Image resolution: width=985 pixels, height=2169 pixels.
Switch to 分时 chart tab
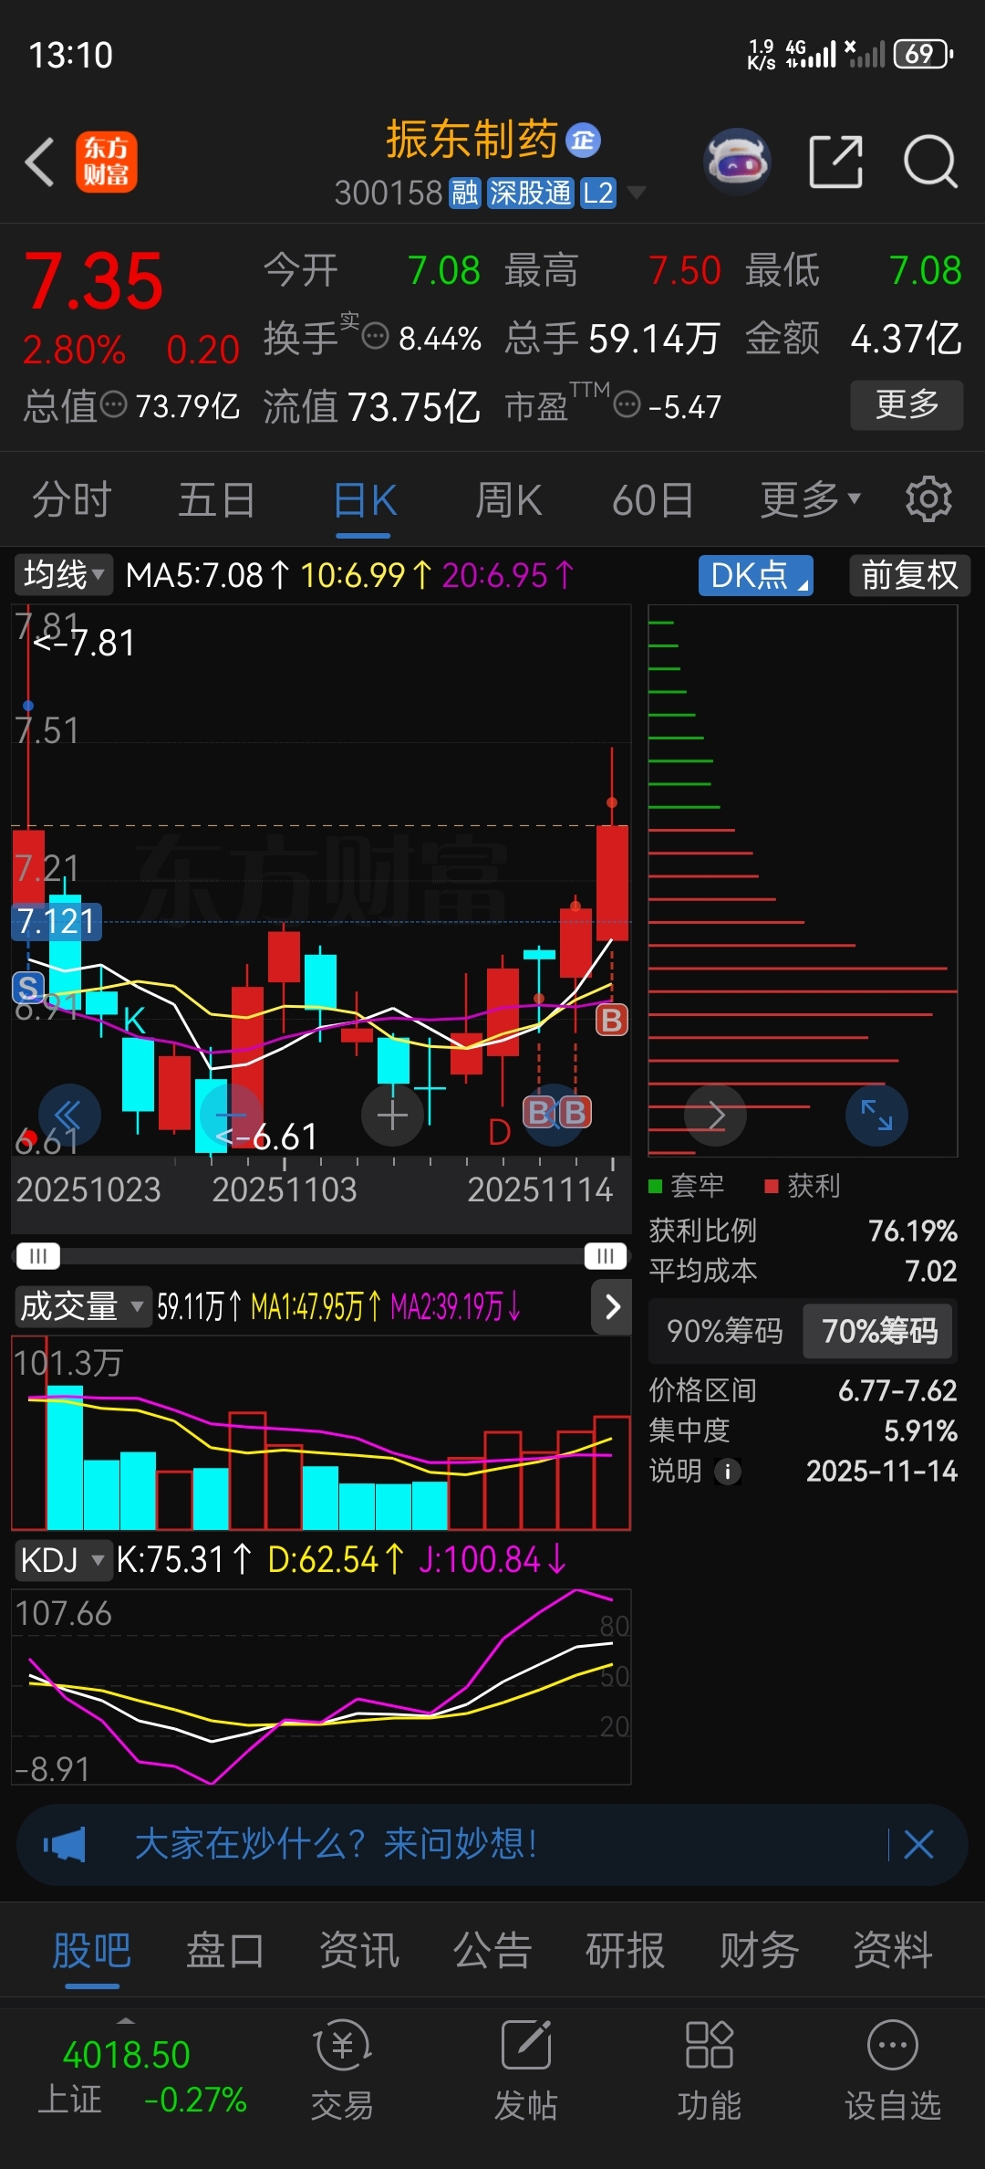pos(72,499)
